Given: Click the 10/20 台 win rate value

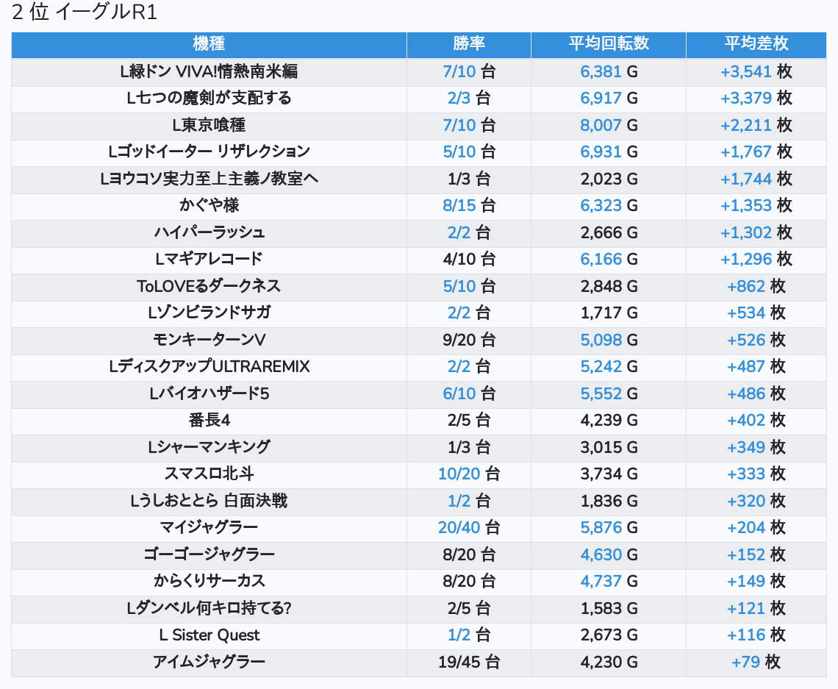Looking at the screenshot, I should click(469, 474).
